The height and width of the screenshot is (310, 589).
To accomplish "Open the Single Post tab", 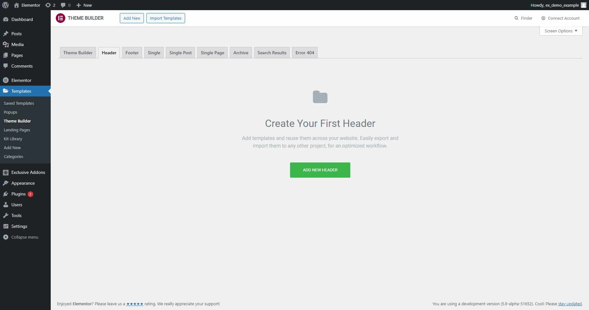I will pos(180,53).
